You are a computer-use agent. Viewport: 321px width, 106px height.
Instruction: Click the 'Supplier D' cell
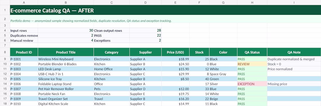coord(146,89)
